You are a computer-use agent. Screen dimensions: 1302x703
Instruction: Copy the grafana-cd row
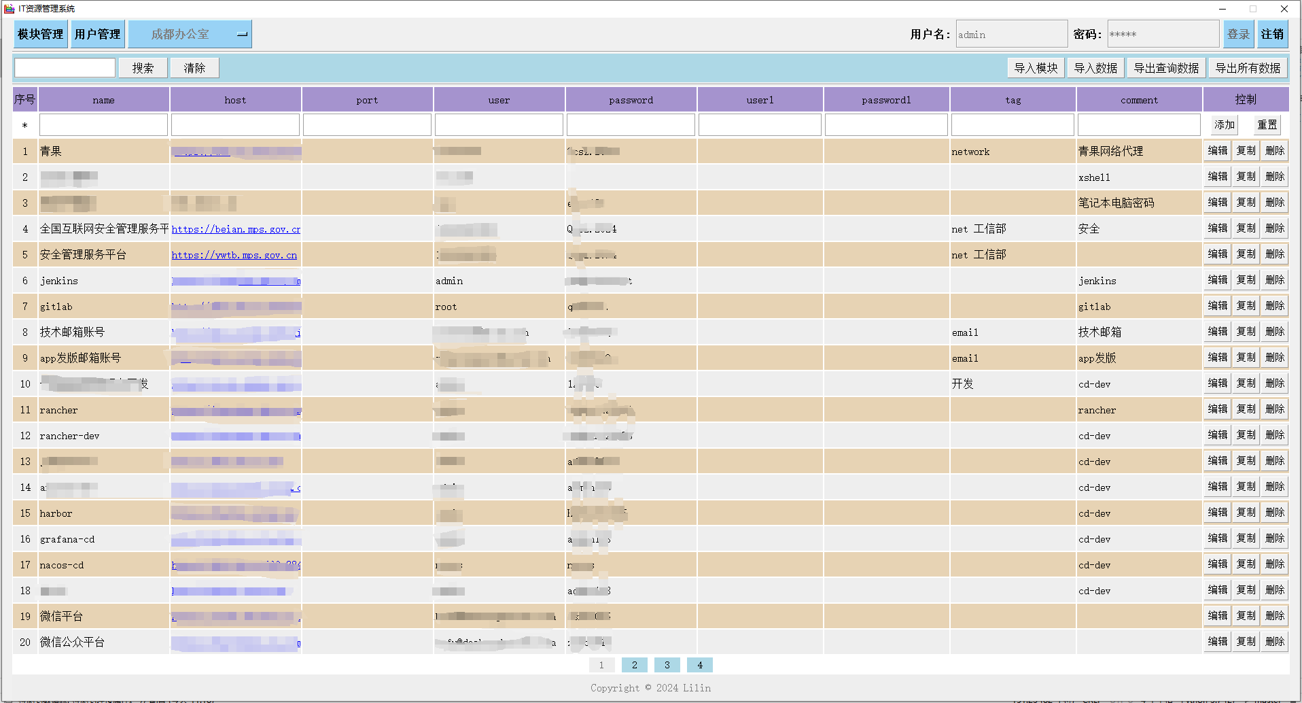point(1246,538)
